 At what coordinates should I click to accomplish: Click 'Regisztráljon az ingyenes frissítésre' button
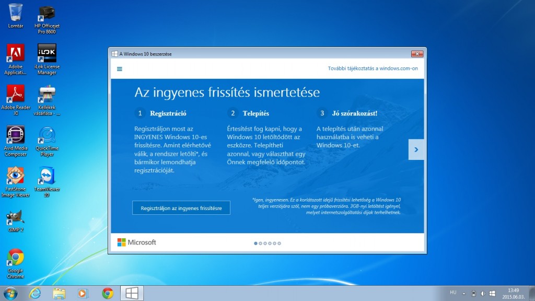[181, 208]
